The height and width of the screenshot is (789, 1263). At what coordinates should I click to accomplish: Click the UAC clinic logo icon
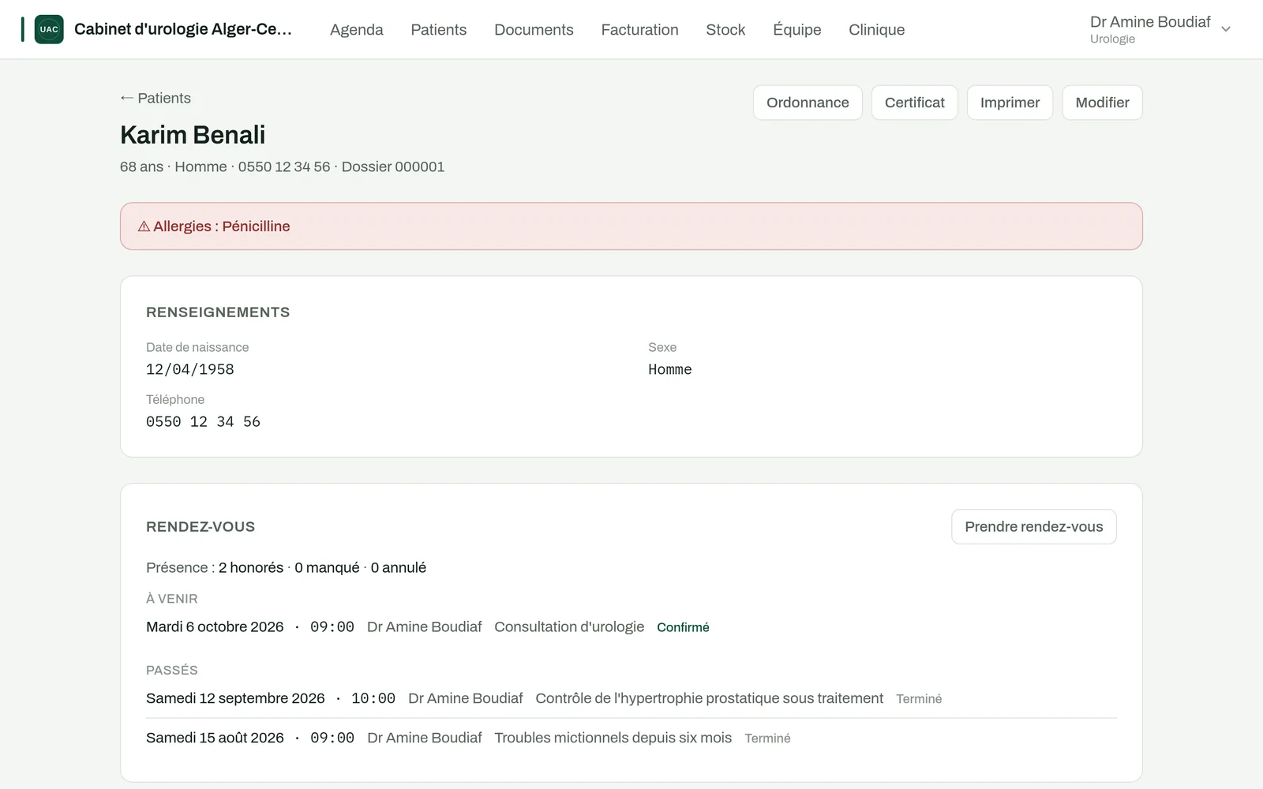(49, 29)
